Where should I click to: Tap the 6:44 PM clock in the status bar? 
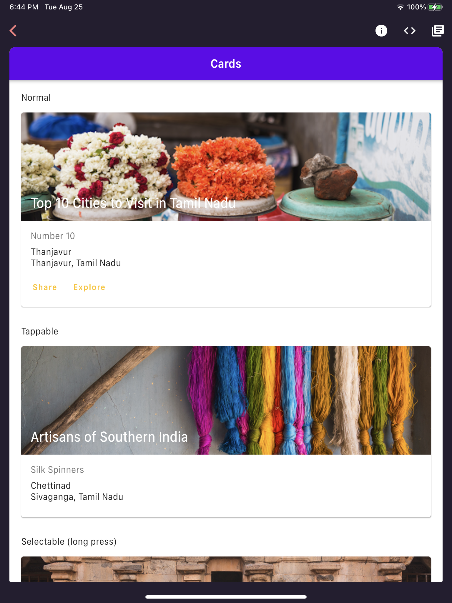(x=24, y=7)
